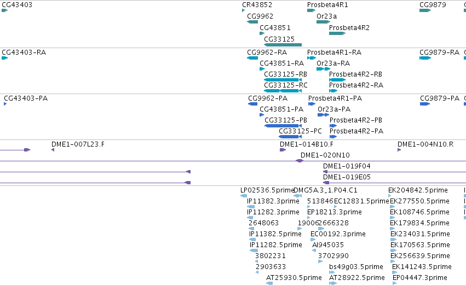Screen dimensions: 466x286
Task: Select EST EK234031.5prime
Action: 420,234
